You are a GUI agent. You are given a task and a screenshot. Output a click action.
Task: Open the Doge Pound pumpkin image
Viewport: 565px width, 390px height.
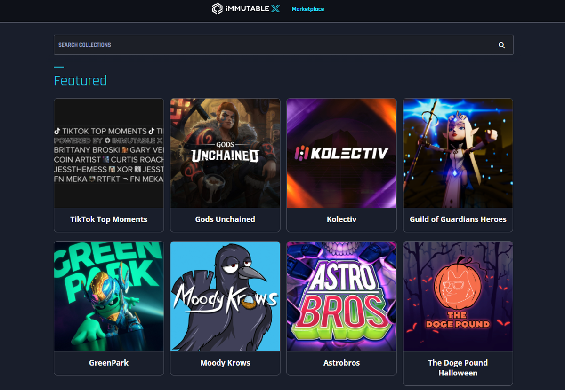[458, 296]
